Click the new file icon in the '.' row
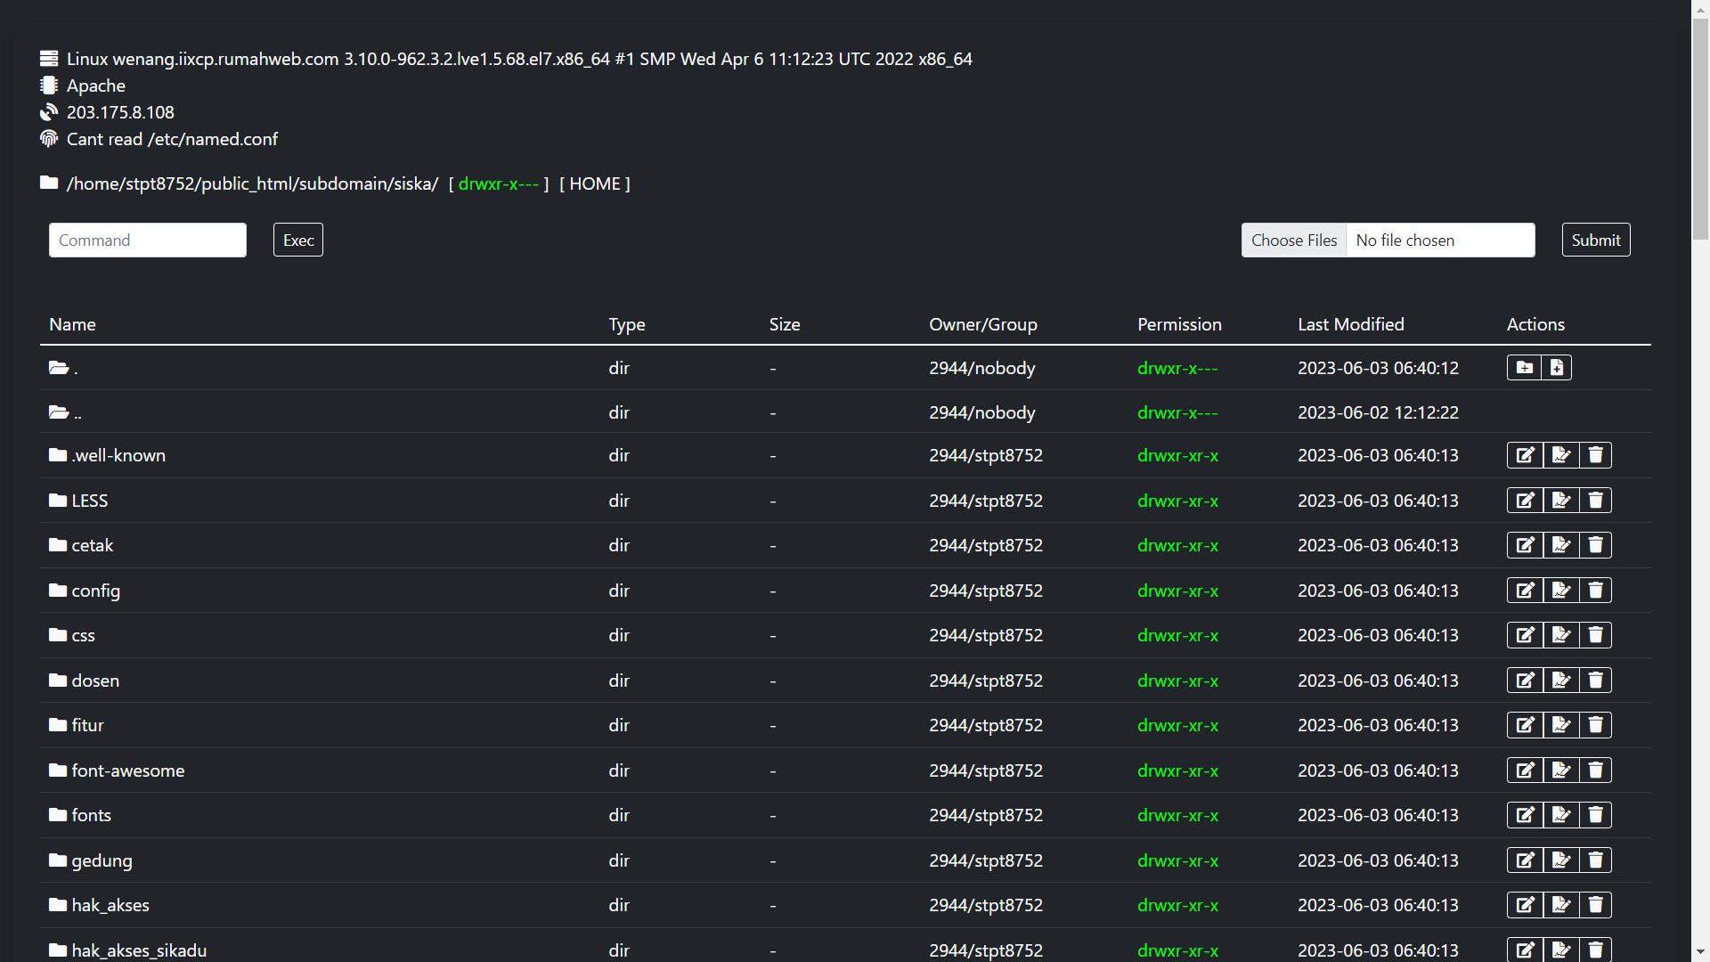 click(1556, 368)
